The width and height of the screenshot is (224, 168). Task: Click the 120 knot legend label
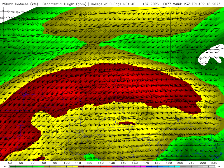click(89, 163)
